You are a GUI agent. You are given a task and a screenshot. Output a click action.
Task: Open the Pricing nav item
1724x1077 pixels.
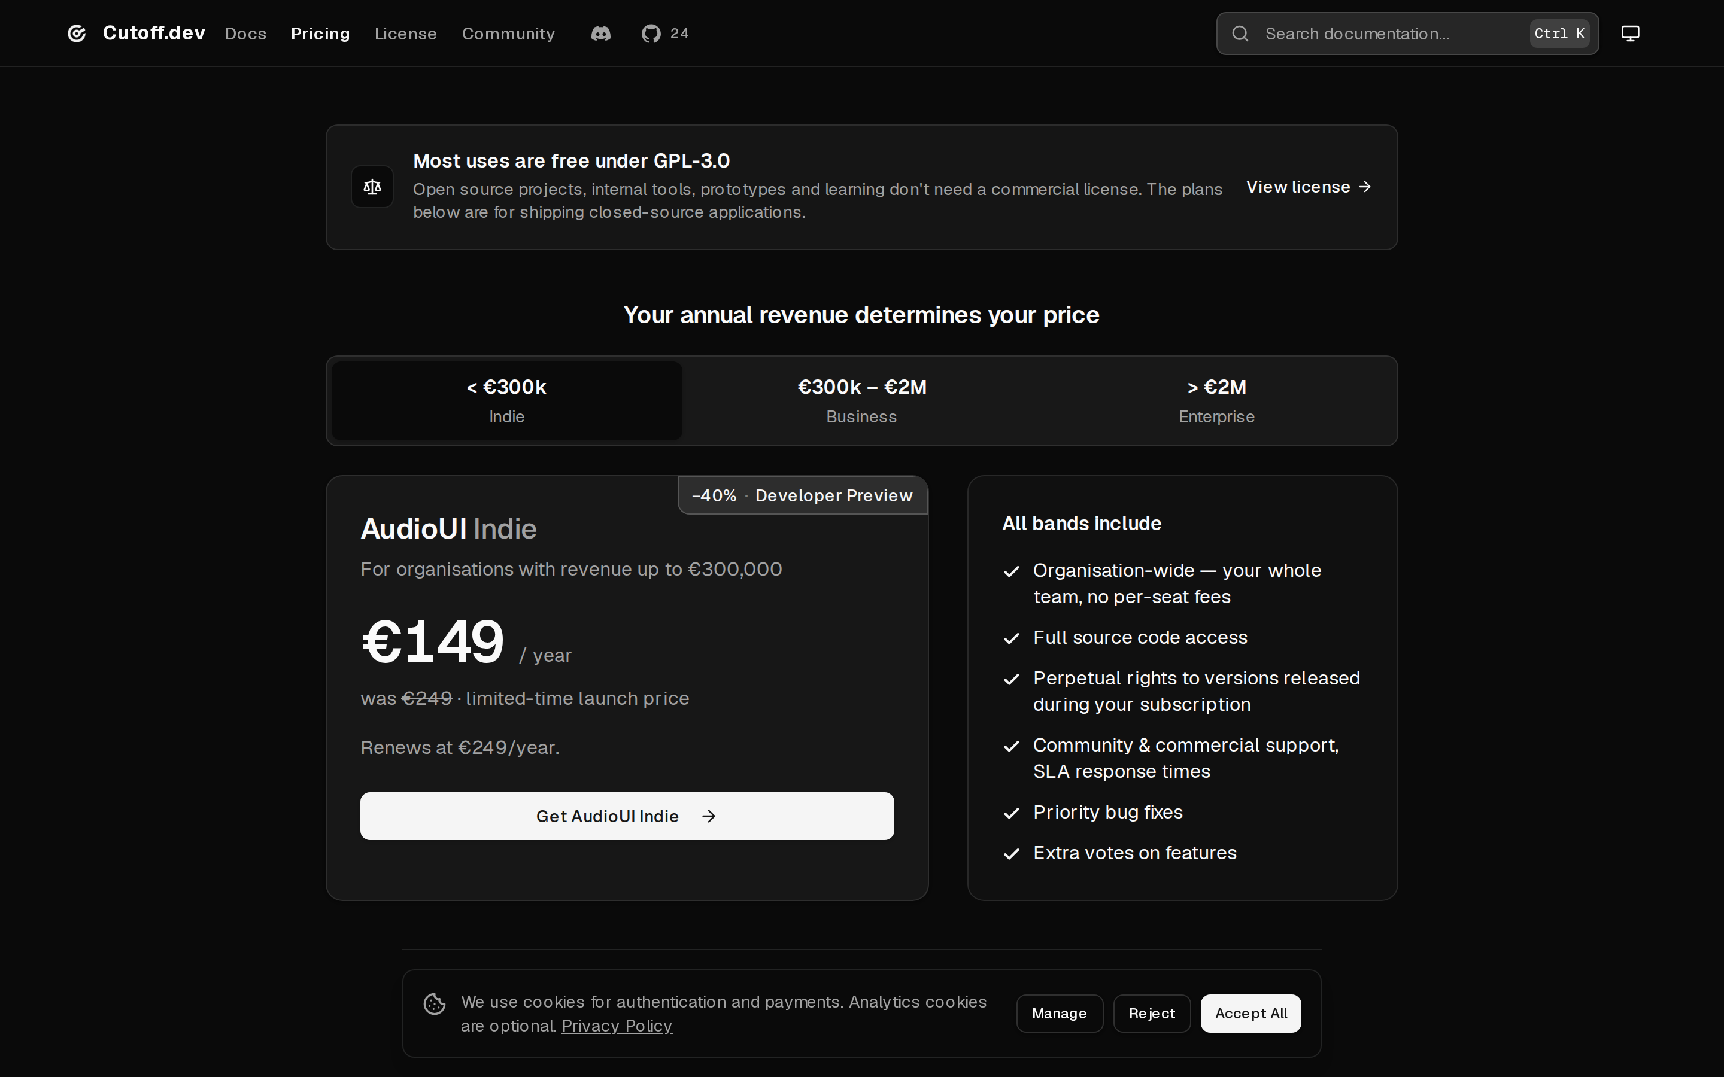point(321,34)
